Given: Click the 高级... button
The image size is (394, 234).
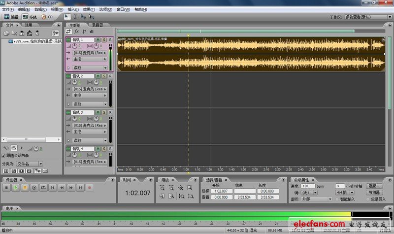Looking at the screenshot, I should point(374,186).
